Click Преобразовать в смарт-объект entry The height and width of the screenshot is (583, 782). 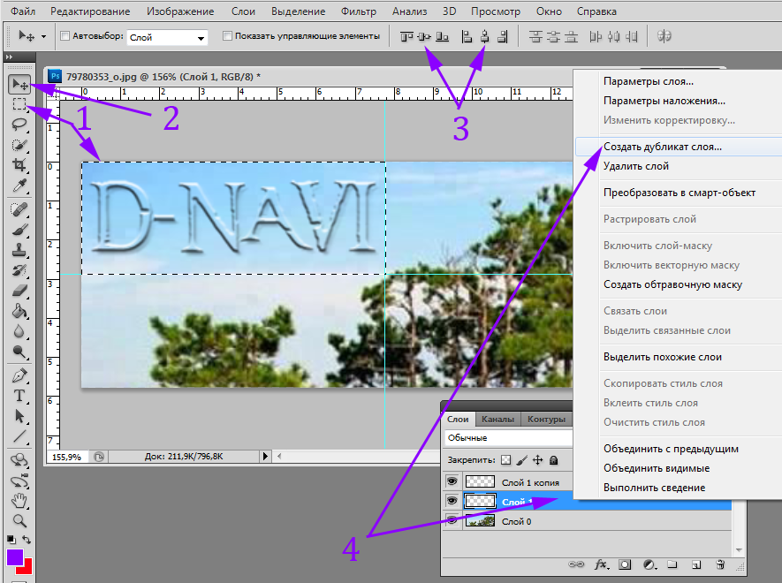679,193
